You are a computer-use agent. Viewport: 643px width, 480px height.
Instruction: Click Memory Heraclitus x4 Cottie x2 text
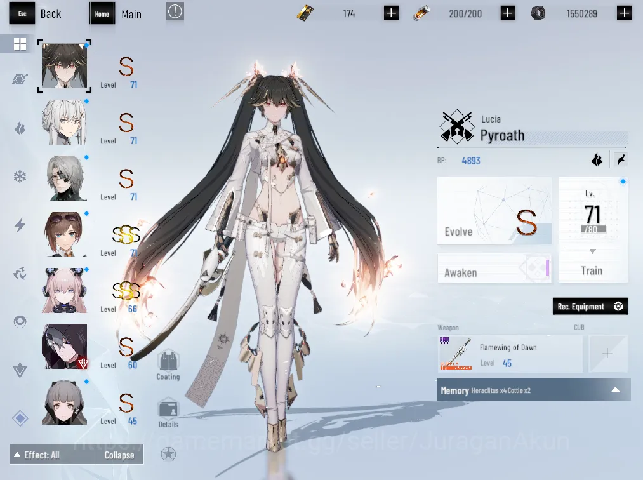[x=486, y=390]
